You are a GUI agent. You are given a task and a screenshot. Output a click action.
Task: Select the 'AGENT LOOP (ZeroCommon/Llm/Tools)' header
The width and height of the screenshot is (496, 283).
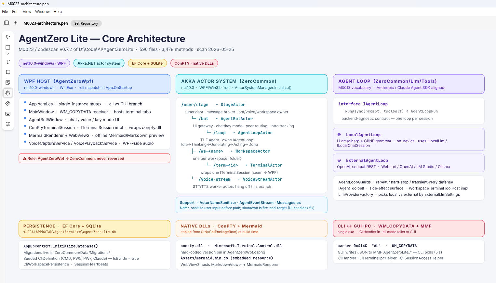(x=409, y=84)
